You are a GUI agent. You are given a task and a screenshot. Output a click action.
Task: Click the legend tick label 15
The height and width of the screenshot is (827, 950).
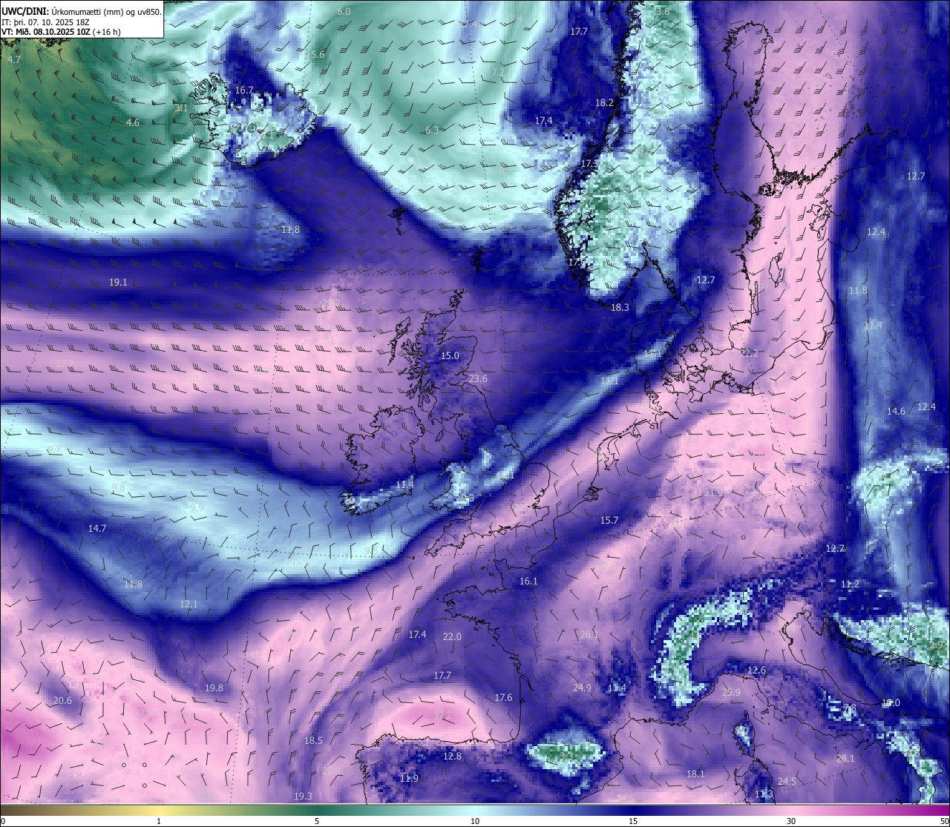click(633, 821)
